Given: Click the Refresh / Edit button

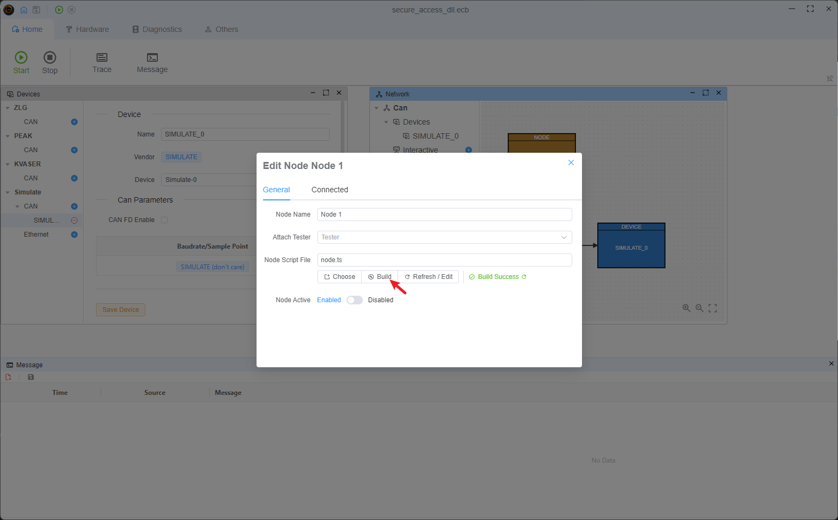Looking at the screenshot, I should [x=428, y=277].
